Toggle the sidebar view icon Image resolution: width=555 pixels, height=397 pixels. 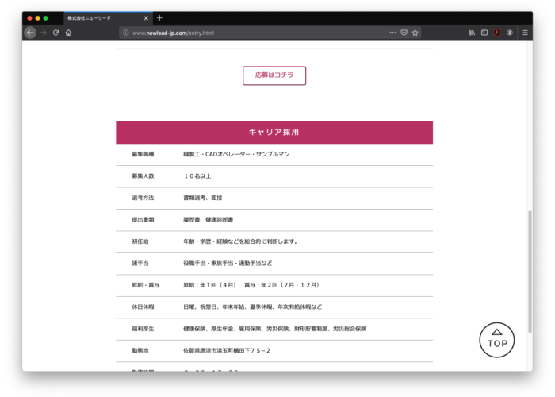pyautogui.click(x=484, y=33)
